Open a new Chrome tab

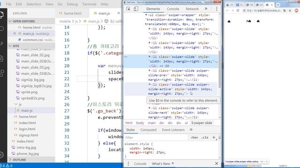click(278, 5)
